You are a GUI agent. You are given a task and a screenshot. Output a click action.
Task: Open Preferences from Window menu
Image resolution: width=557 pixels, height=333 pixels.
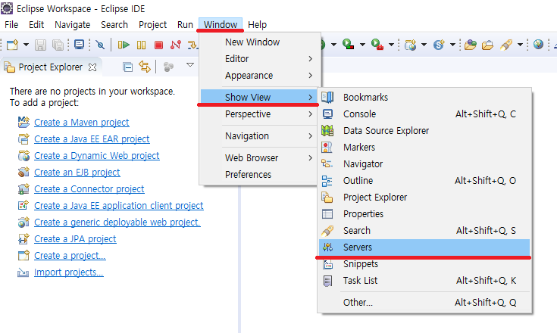point(258,175)
